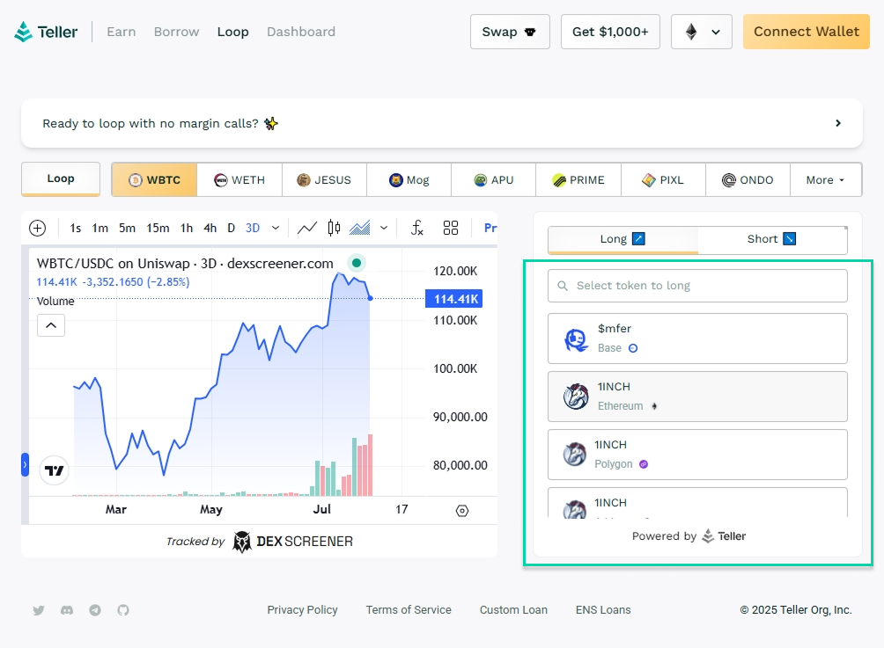Open the chart style dropdown arrow
Viewport: 884px width, 648px height.
point(384,228)
